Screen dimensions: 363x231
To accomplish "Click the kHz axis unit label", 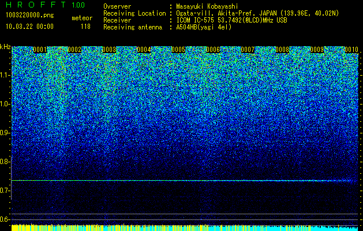I will point(5,47).
